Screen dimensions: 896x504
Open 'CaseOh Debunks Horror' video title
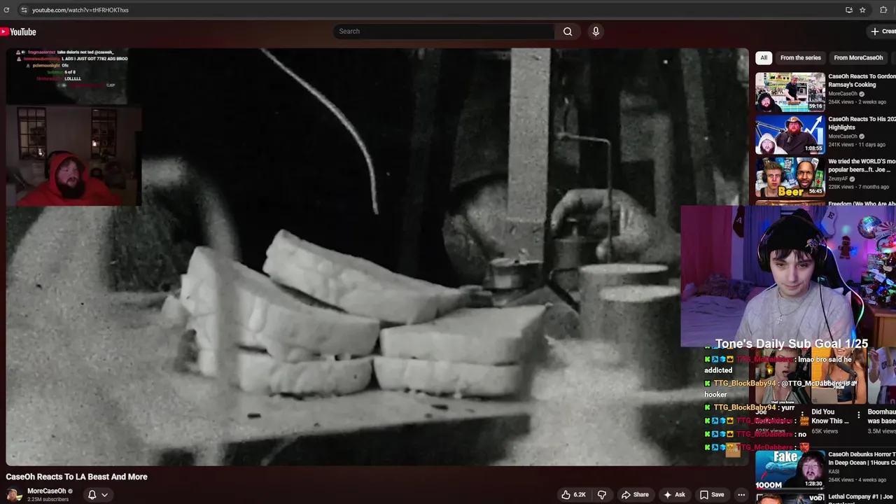(x=862, y=458)
